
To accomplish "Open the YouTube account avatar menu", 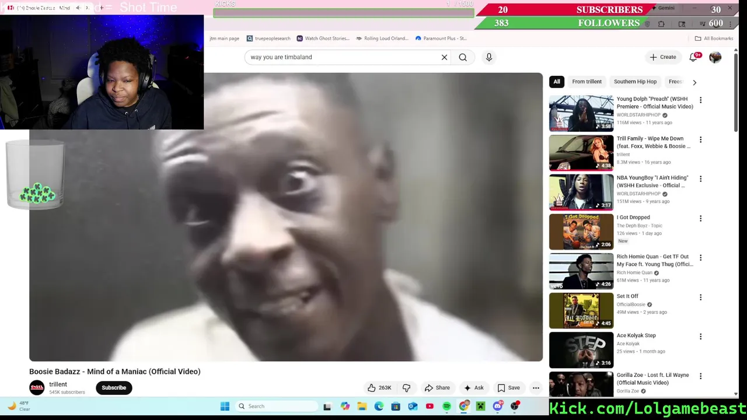I will [x=715, y=57].
